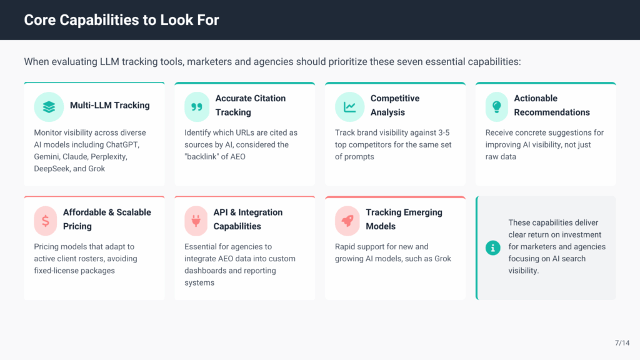Click the slide title Core Capabilities to Look For
The image size is (640, 360).
[x=121, y=20]
